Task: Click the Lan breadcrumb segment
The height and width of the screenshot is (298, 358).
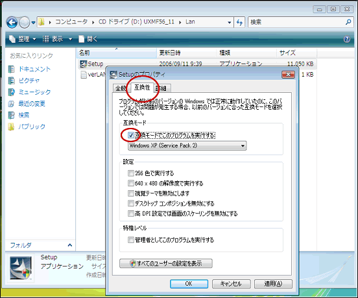Action: tap(190, 22)
